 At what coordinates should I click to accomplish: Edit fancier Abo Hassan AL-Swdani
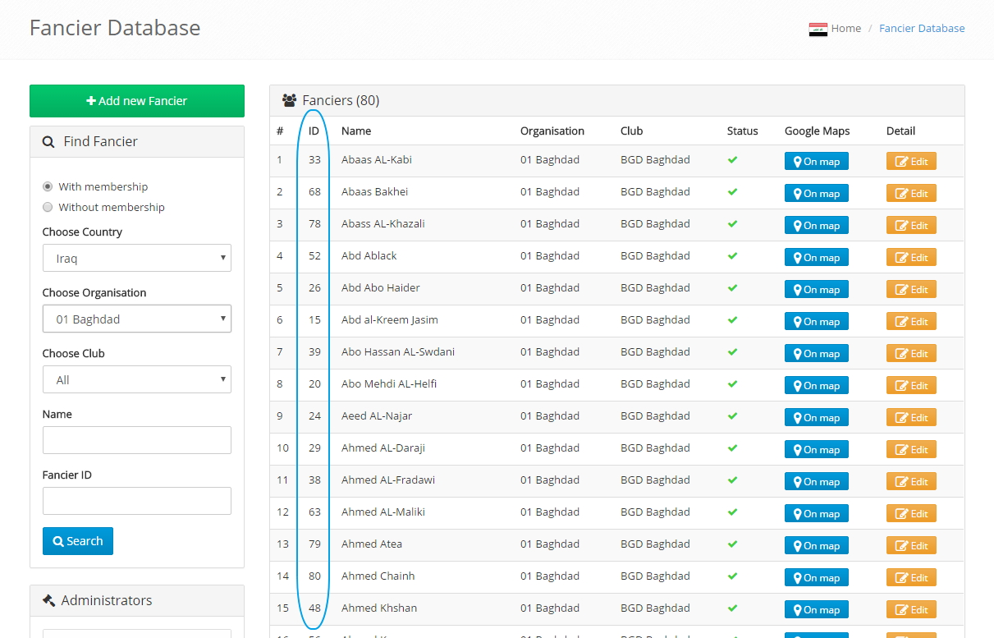tap(910, 353)
